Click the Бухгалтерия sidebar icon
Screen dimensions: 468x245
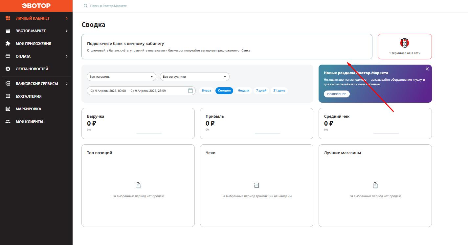[8, 96]
